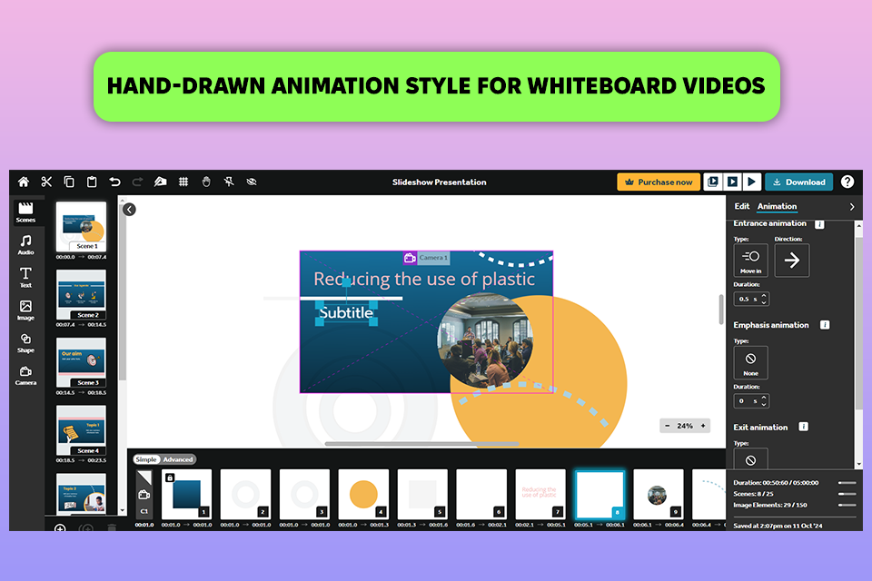This screenshot has height=581, width=872.
Task: Select timeline element 1 with the lock
Action: point(187,494)
